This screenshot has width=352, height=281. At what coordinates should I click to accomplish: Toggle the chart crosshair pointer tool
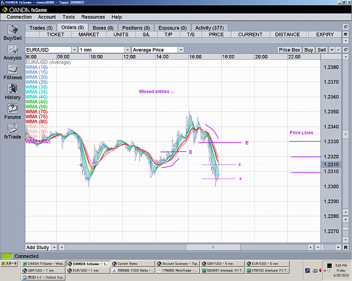click(x=332, y=50)
